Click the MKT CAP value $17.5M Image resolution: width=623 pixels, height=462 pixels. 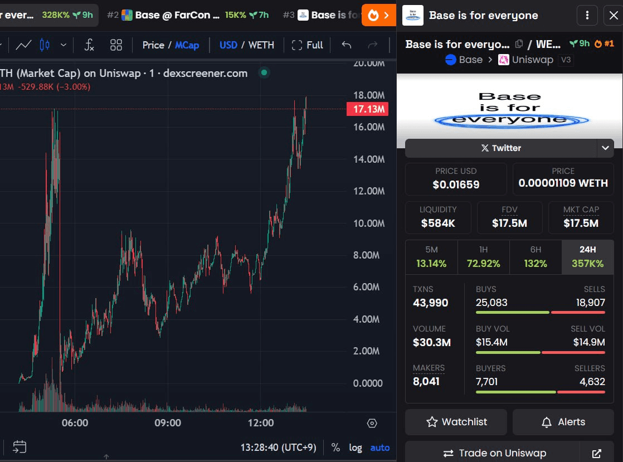581,223
